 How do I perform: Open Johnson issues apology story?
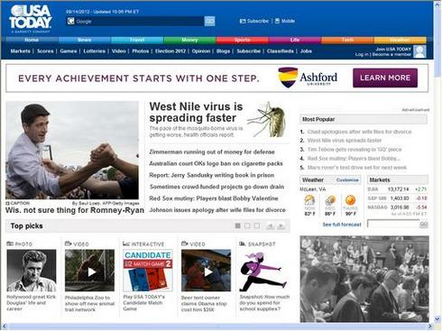[217, 210]
